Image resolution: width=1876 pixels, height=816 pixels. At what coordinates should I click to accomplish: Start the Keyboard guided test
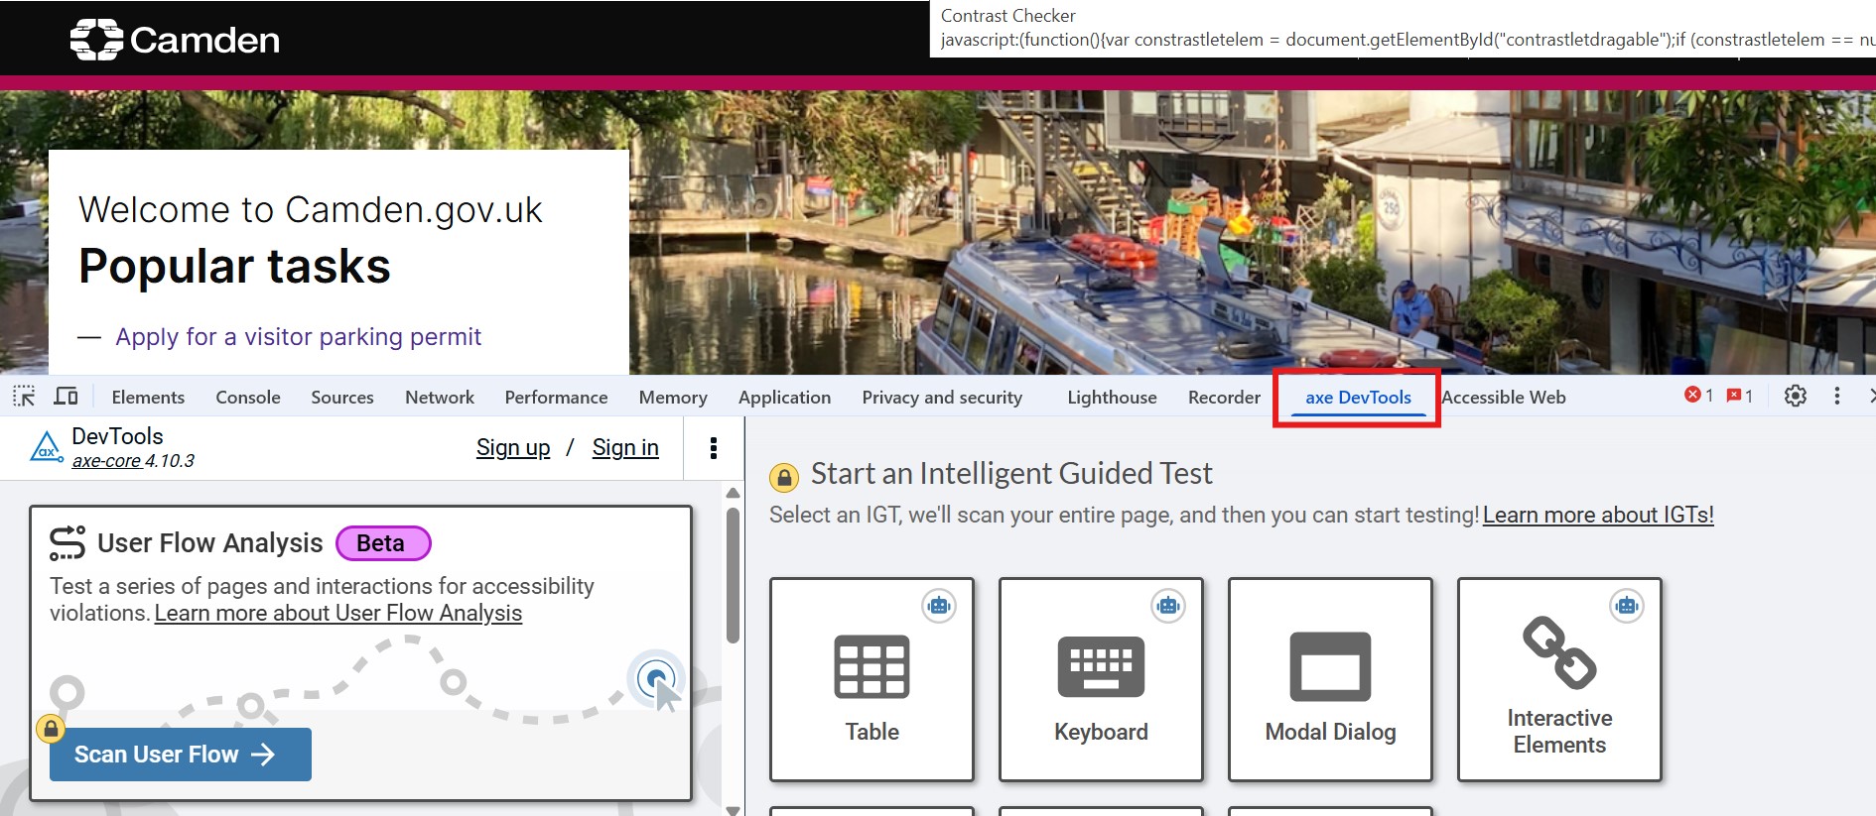(x=1101, y=680)
